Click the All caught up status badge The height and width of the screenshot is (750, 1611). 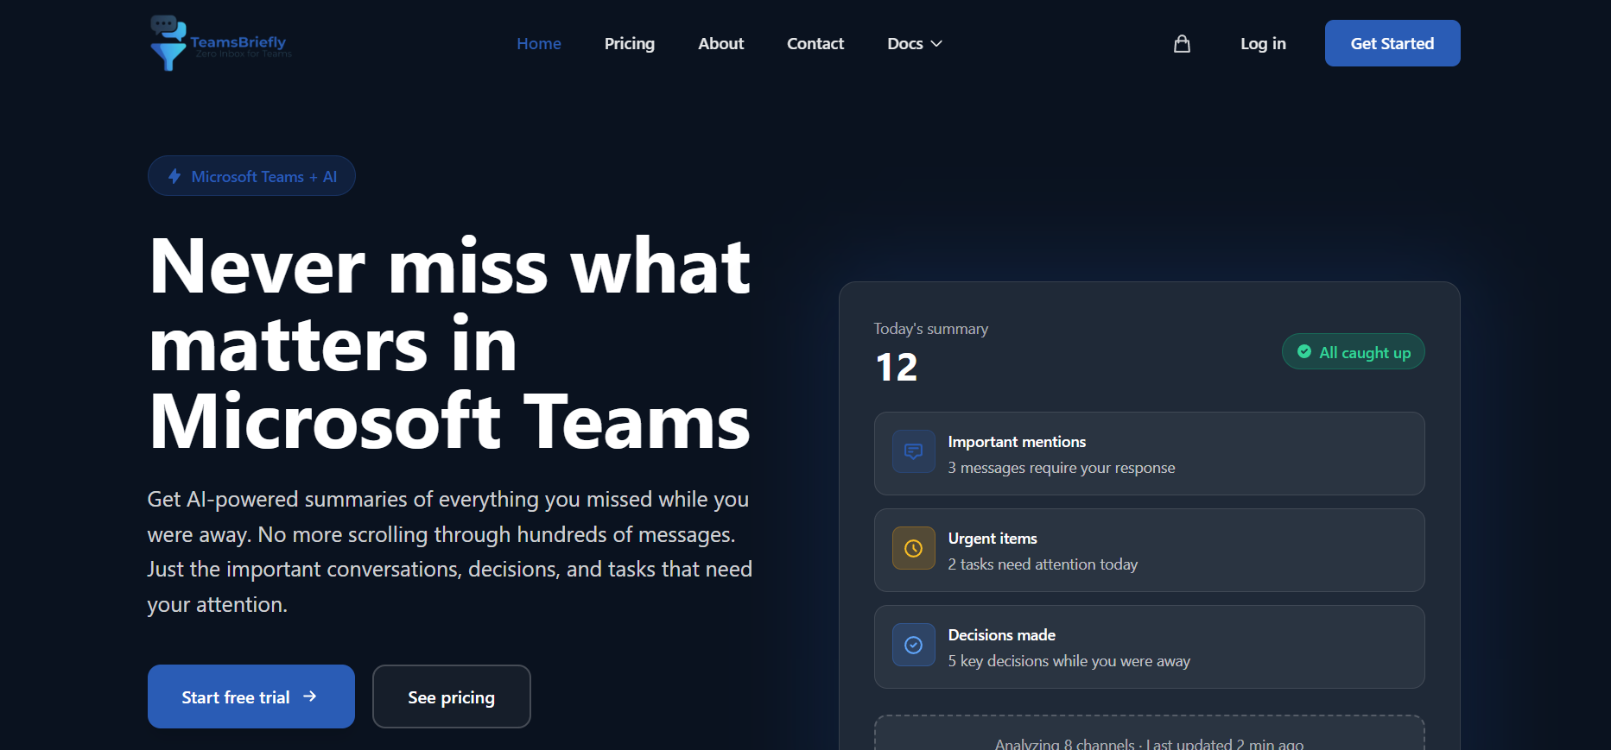(x=1354, y=351)
